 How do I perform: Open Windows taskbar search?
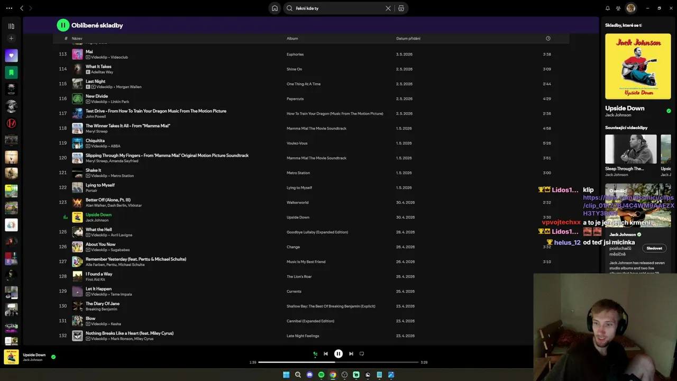pyautogui.click(x=298, y=375)
